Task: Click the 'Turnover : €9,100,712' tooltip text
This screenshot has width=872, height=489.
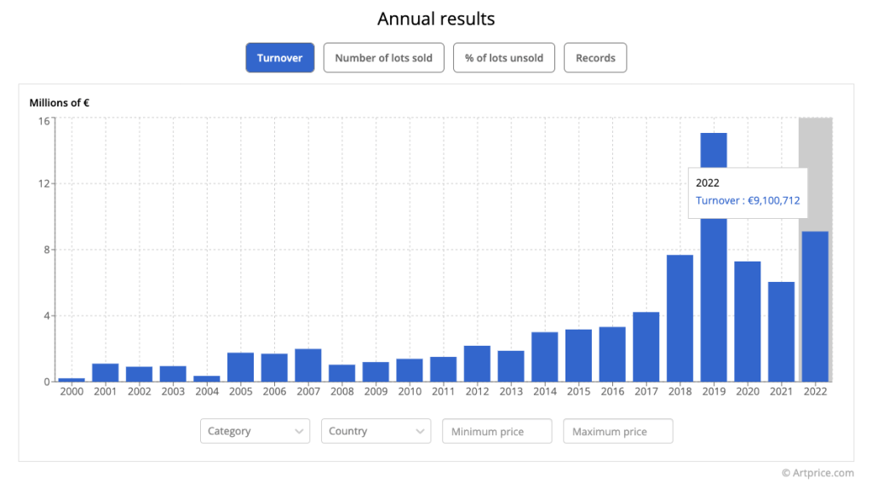Action: coord(748,201)
